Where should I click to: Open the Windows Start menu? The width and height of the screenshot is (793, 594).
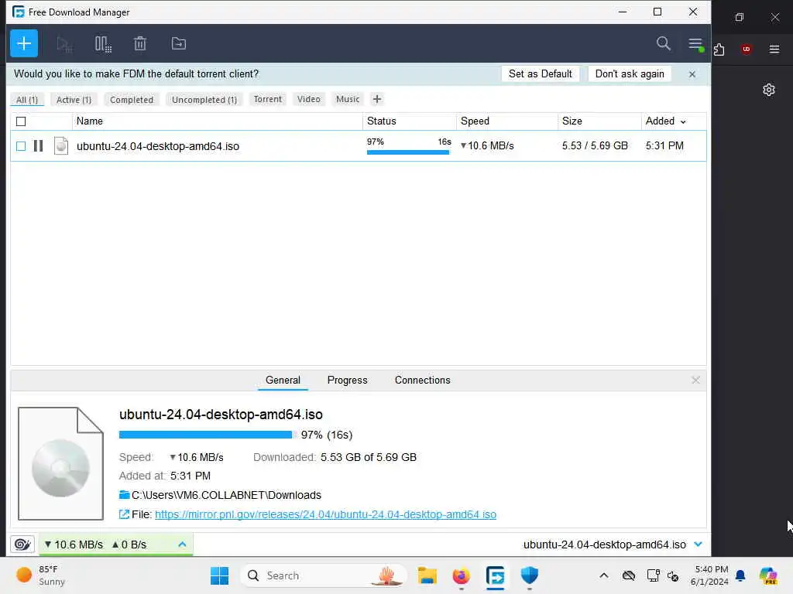219,575
